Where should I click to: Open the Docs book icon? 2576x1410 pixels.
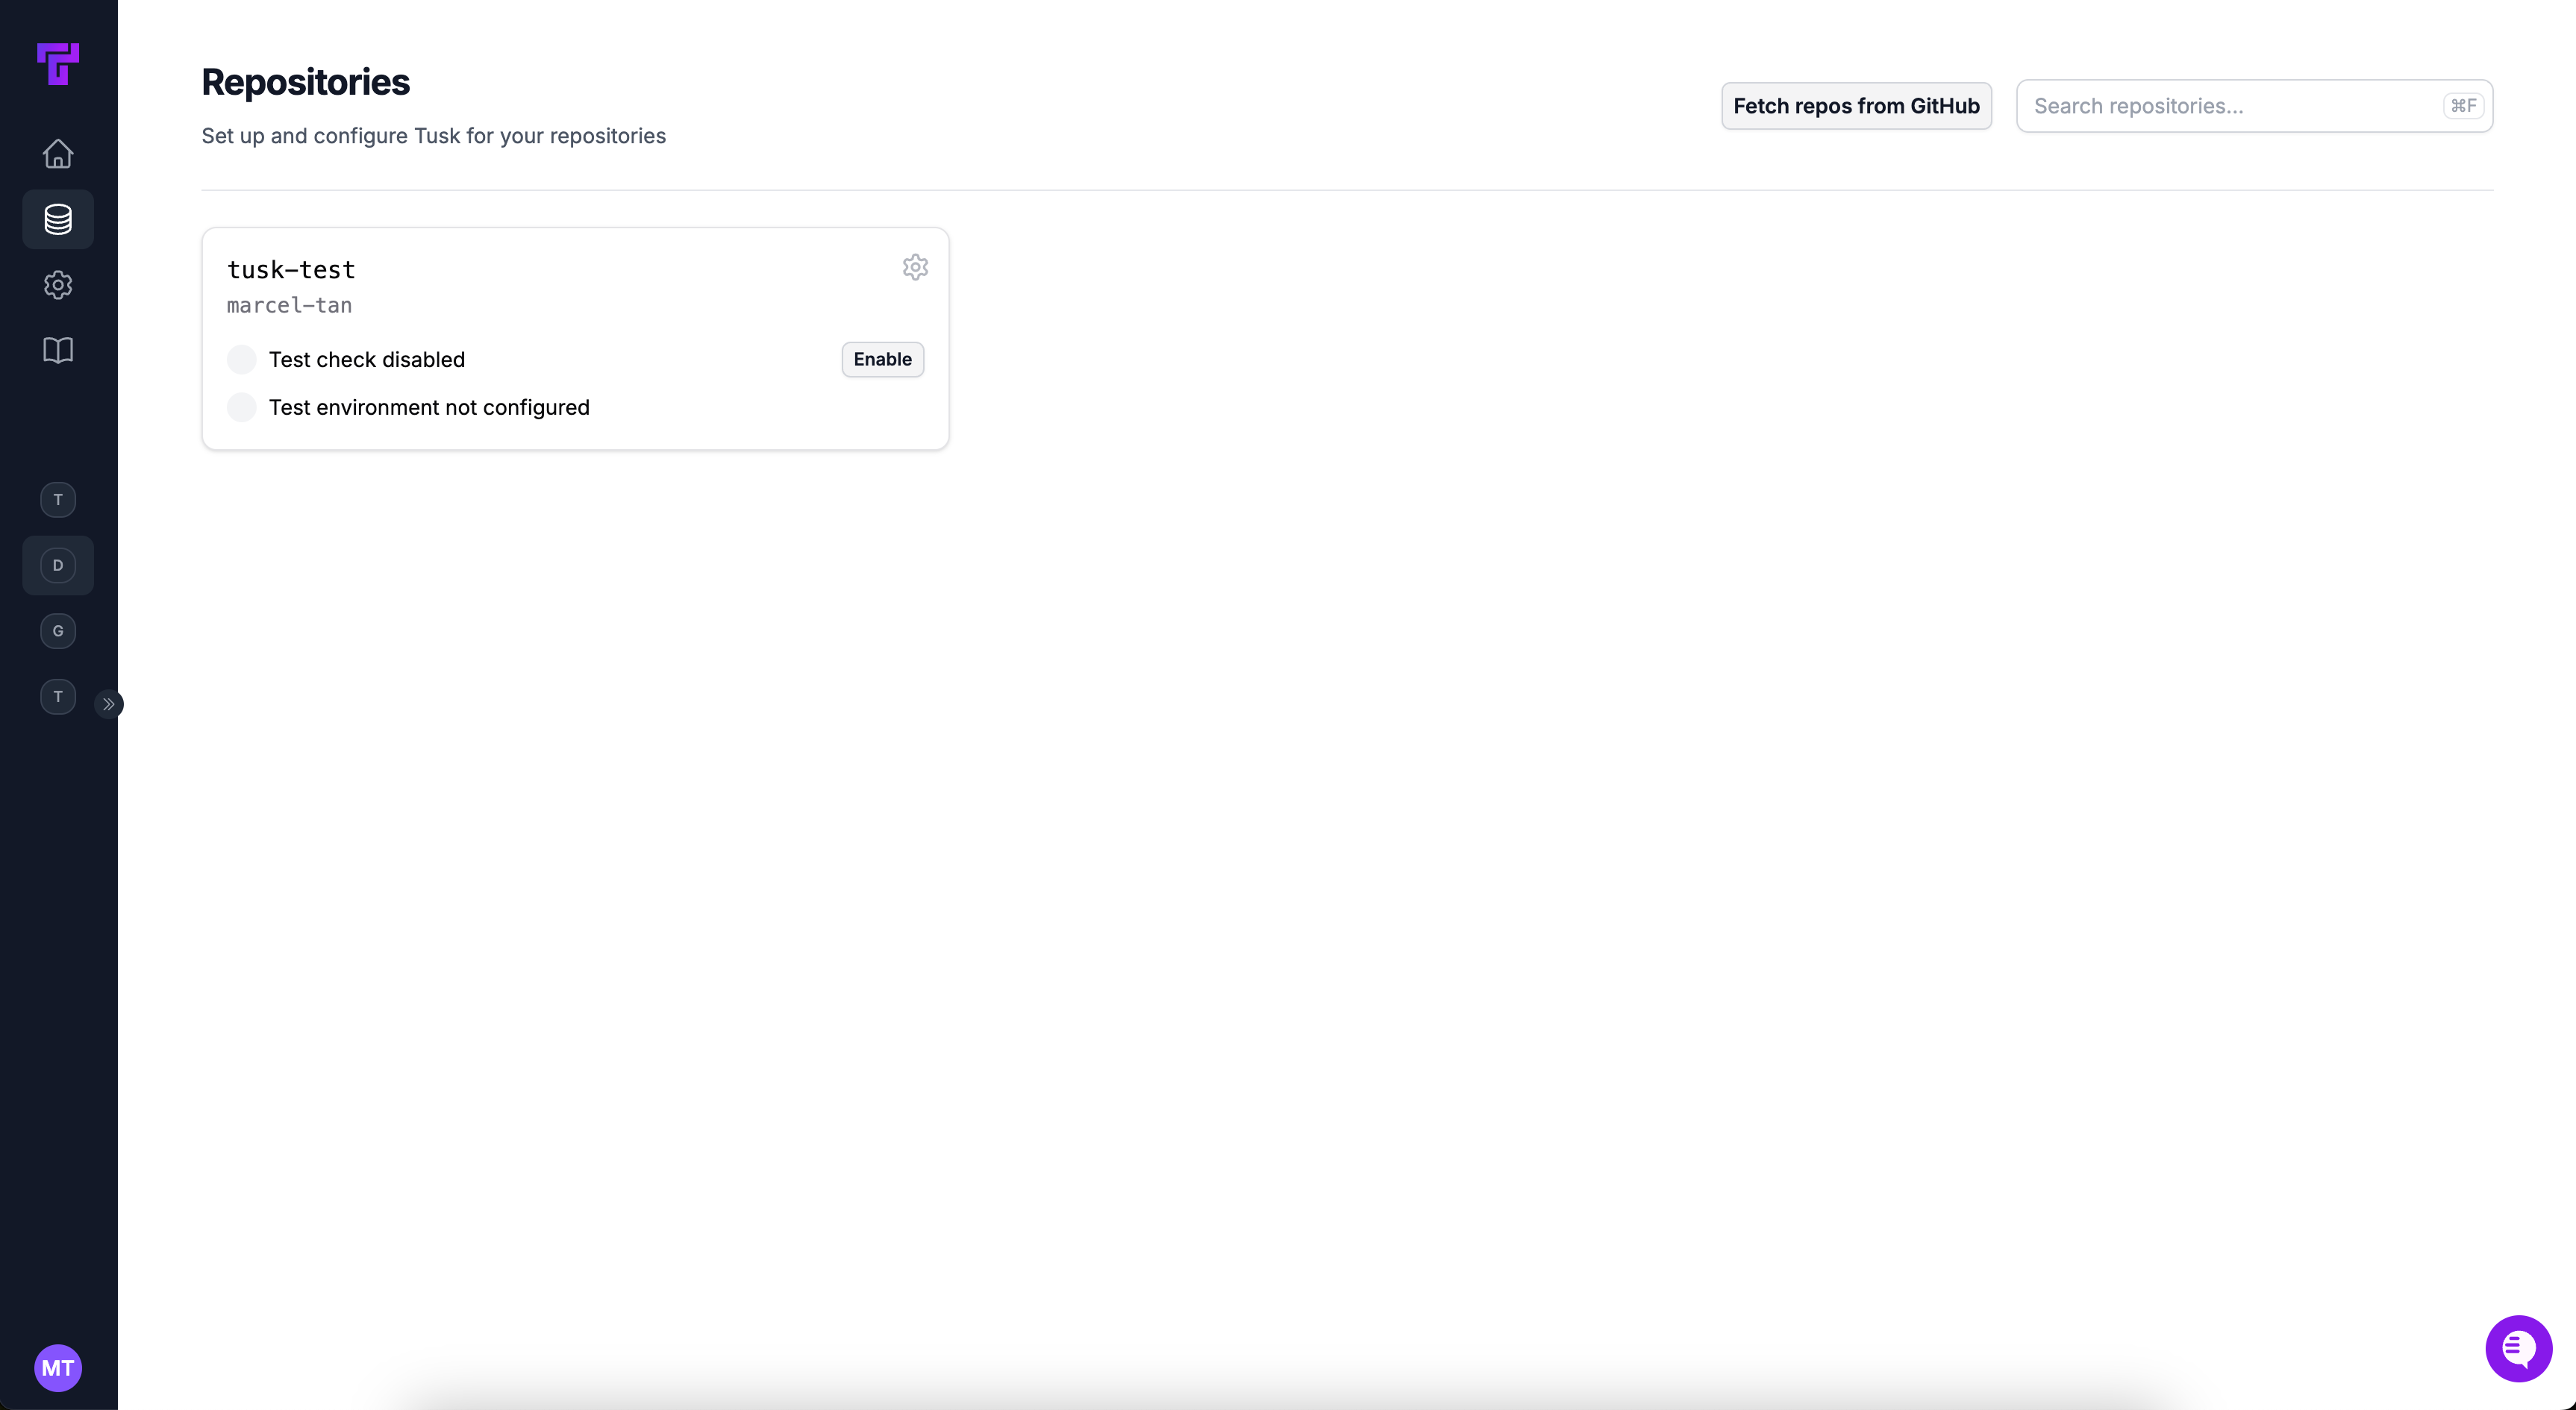[58, 350]
